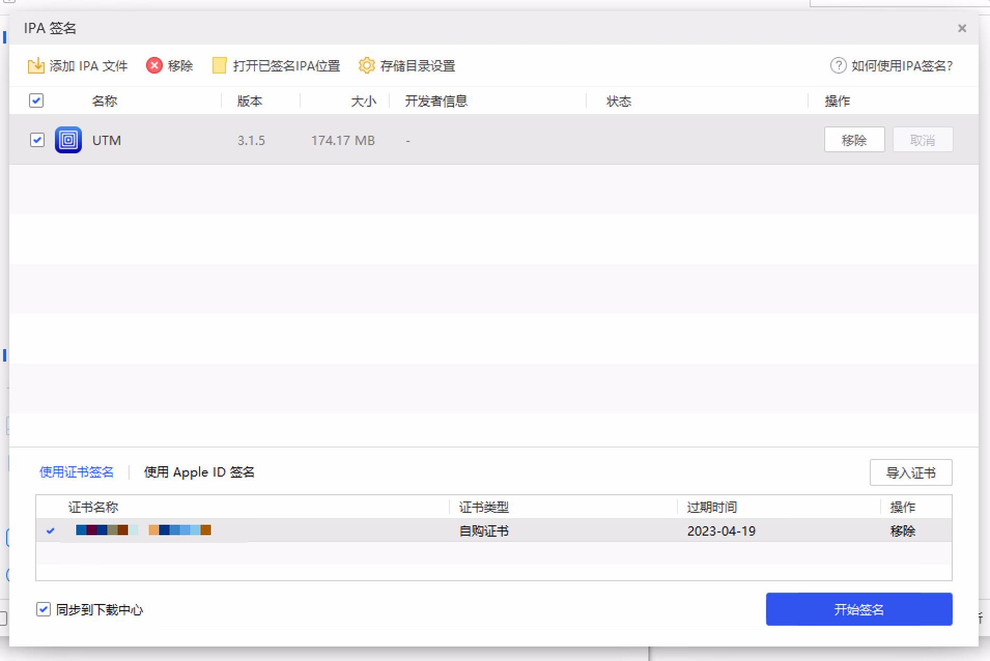990x661 pixels.
Task: Close the IPA signing dialog
Action: [x=962, y=28]
